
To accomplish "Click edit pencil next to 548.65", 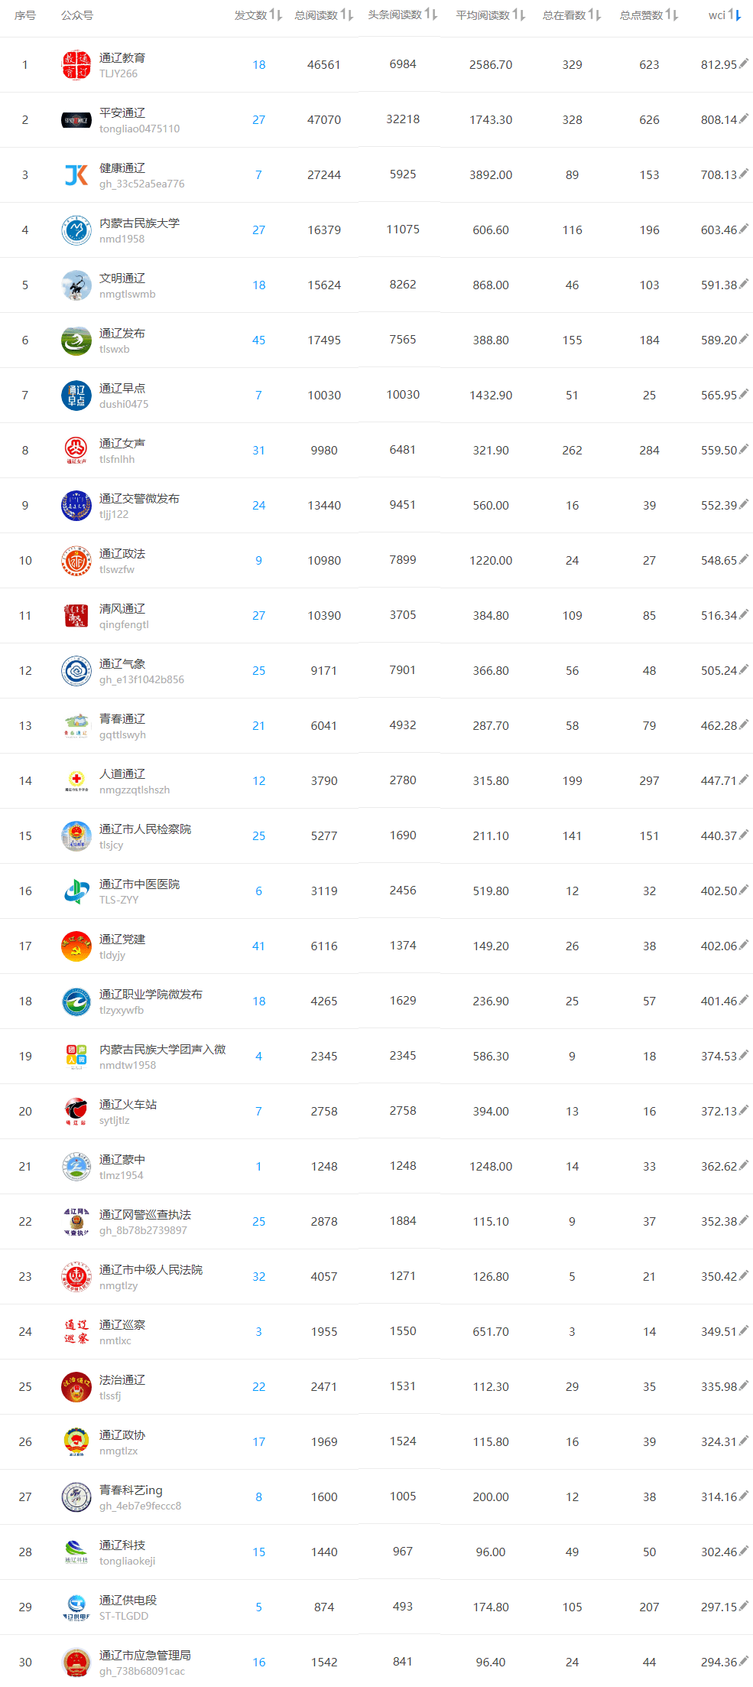I will click(744, 559).
